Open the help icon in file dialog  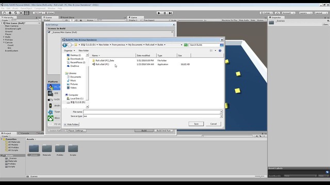[220, 50]
